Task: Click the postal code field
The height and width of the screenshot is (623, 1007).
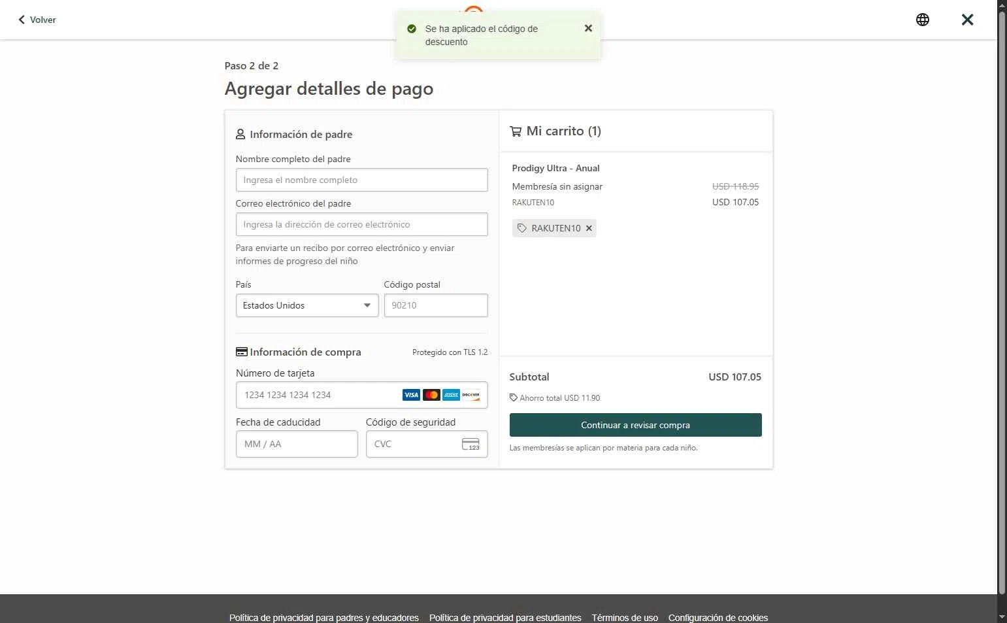Action: click(x=436, y=305)
